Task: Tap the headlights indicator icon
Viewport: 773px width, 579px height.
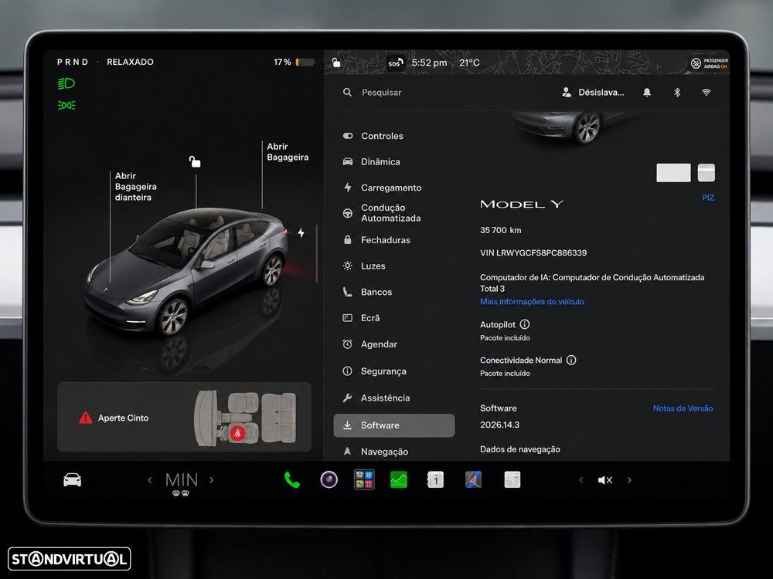Action: pyautogui.click(x=66, y=83)
